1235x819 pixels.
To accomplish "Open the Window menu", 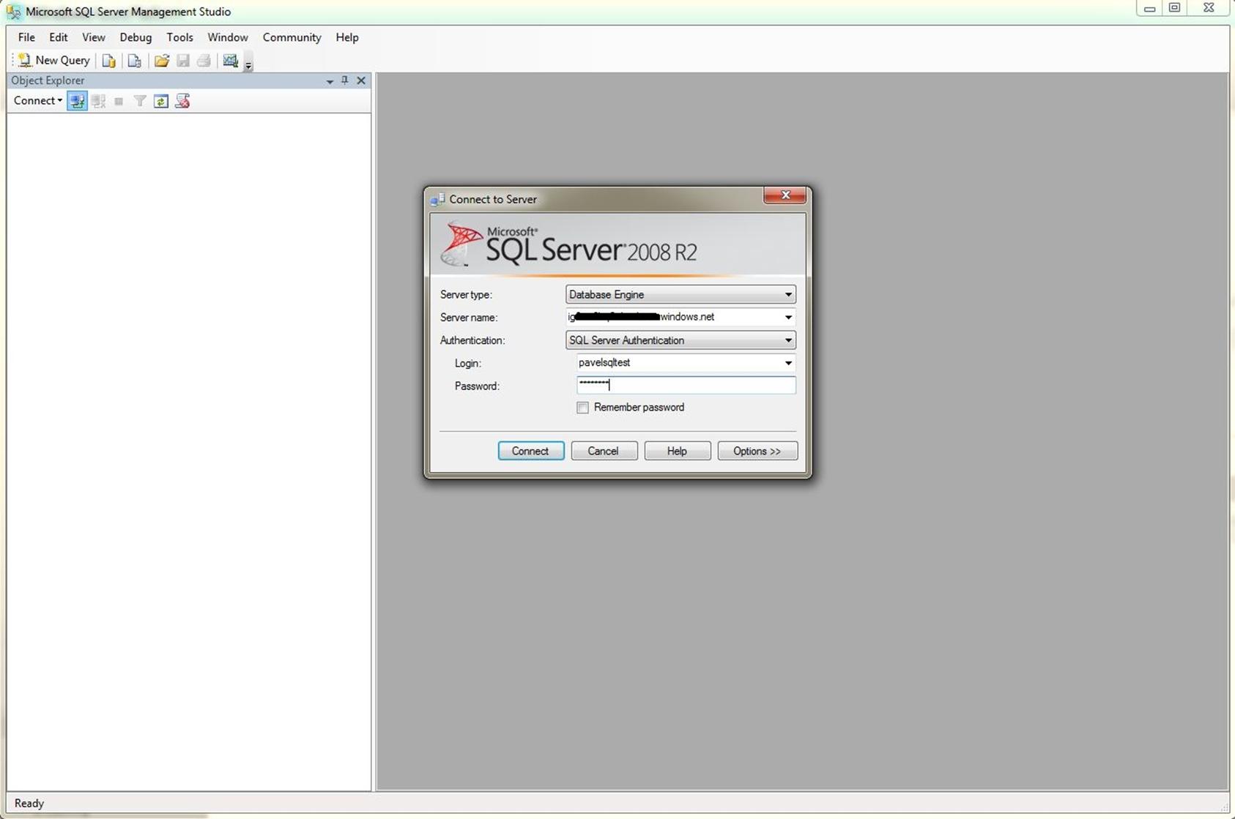I will [x=228, y=37].
